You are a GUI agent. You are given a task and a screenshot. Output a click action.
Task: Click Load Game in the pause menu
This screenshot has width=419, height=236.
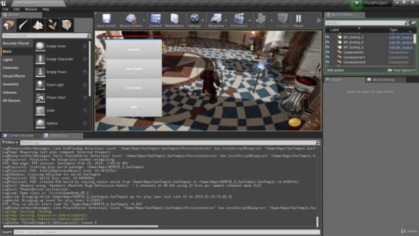click(134, 88)
